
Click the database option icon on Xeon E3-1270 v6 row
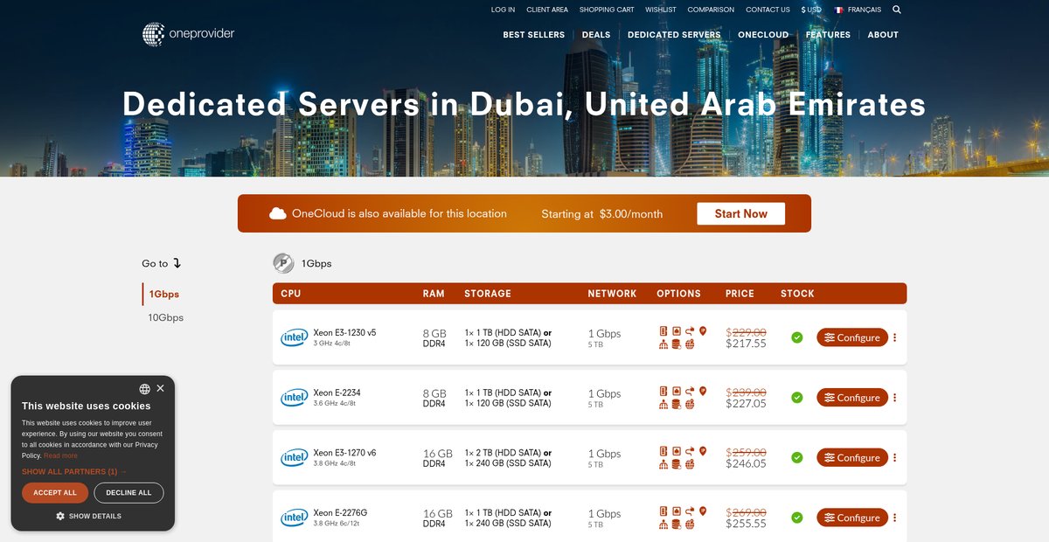pos(676,464)
